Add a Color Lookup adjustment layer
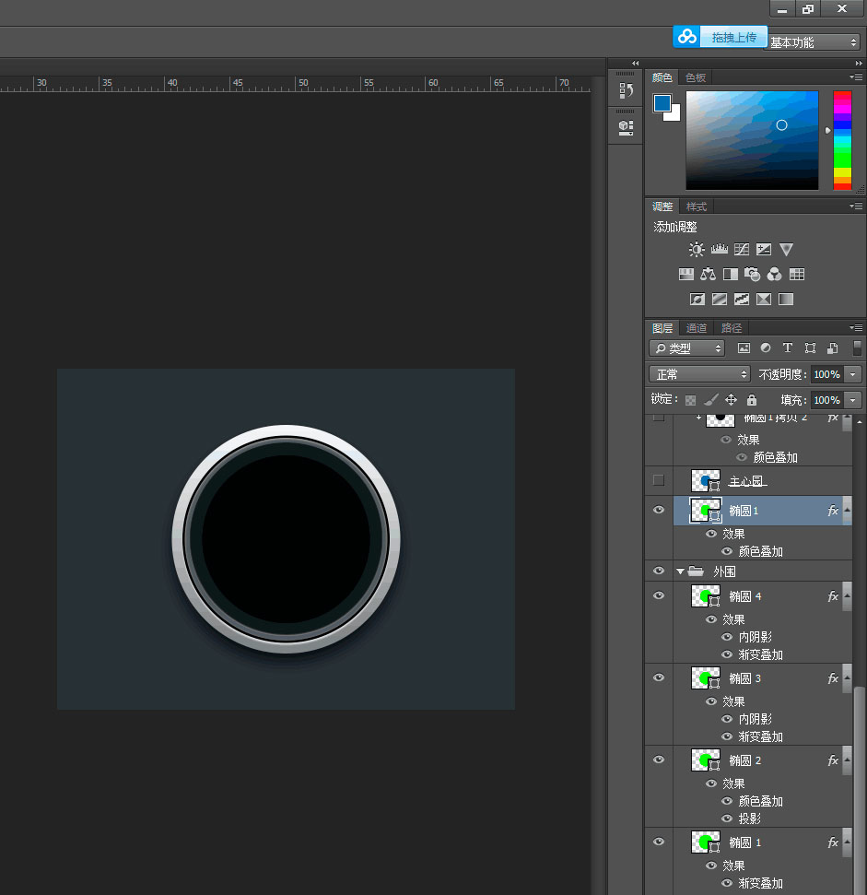Viewport: 867px width, 895px height. 797,275
